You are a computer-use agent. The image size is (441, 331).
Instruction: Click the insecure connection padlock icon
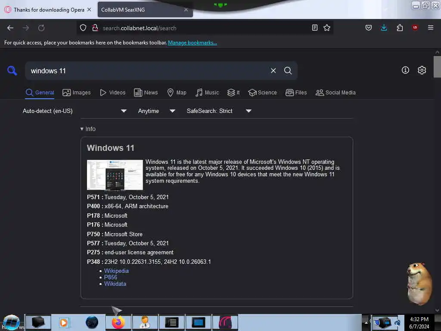[95, 28]
